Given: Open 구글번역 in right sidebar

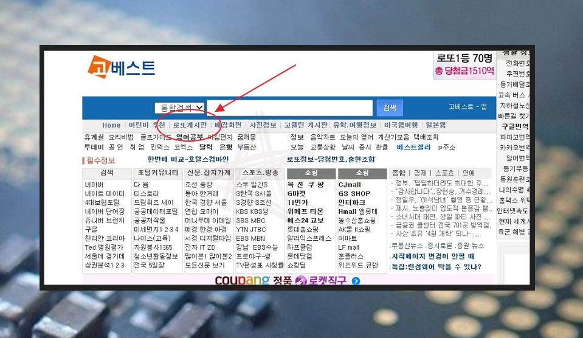Looking at the screenshot, I should click(x=515, y=126).
